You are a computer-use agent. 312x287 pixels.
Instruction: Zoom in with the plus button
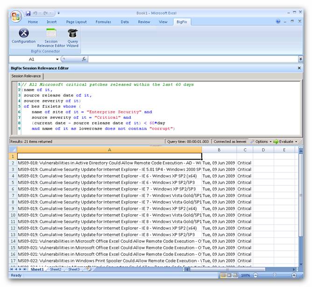click(294, 275)
